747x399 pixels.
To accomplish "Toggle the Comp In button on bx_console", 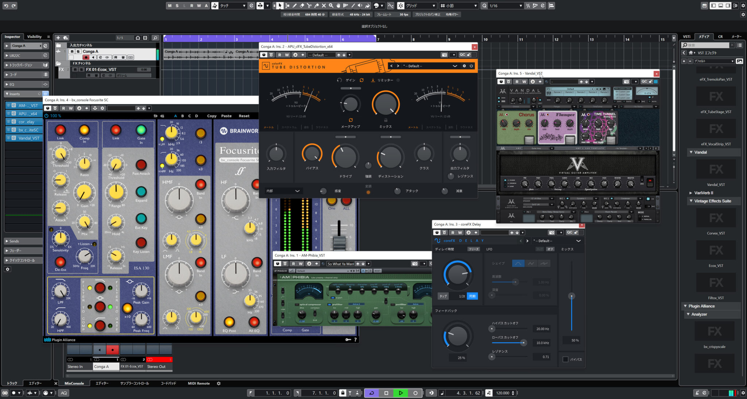I will point(84,130).
